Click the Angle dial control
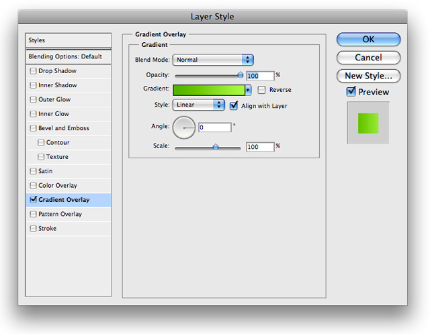This screenshot has width=430, height=334. pyautogui.click(x=183, y=127)
